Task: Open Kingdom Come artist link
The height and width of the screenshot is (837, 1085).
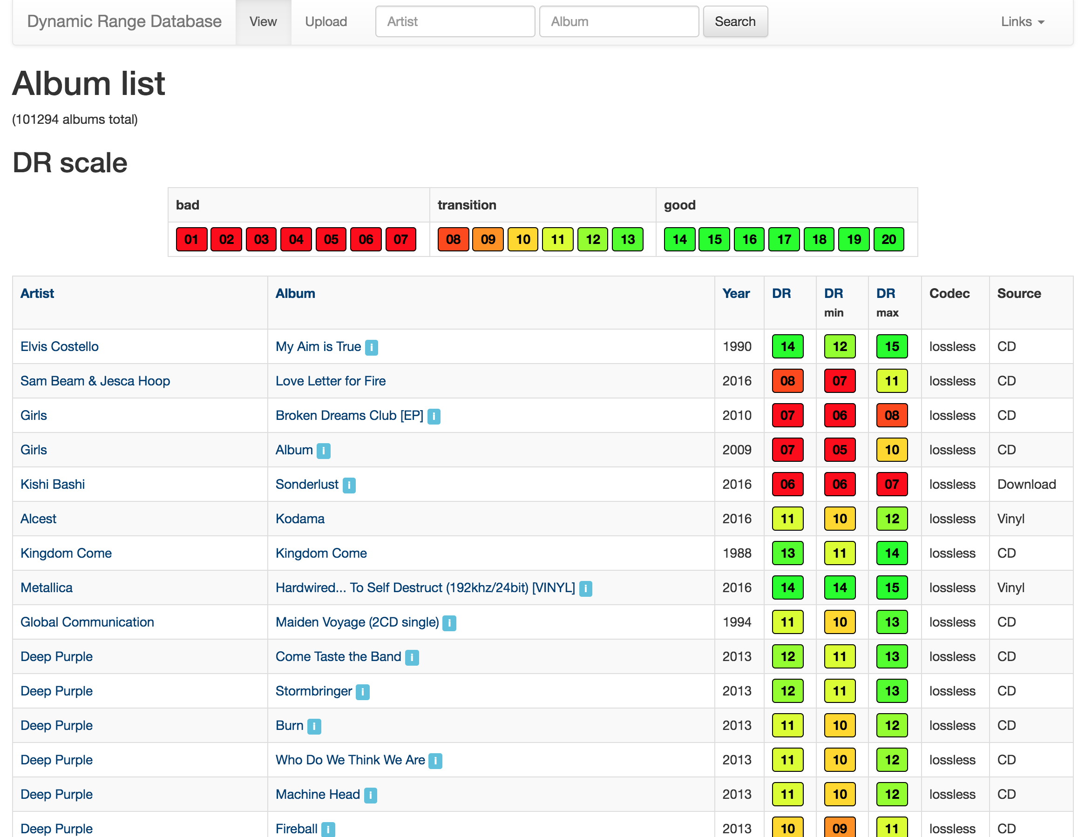Action: click(x=66, y=553)
